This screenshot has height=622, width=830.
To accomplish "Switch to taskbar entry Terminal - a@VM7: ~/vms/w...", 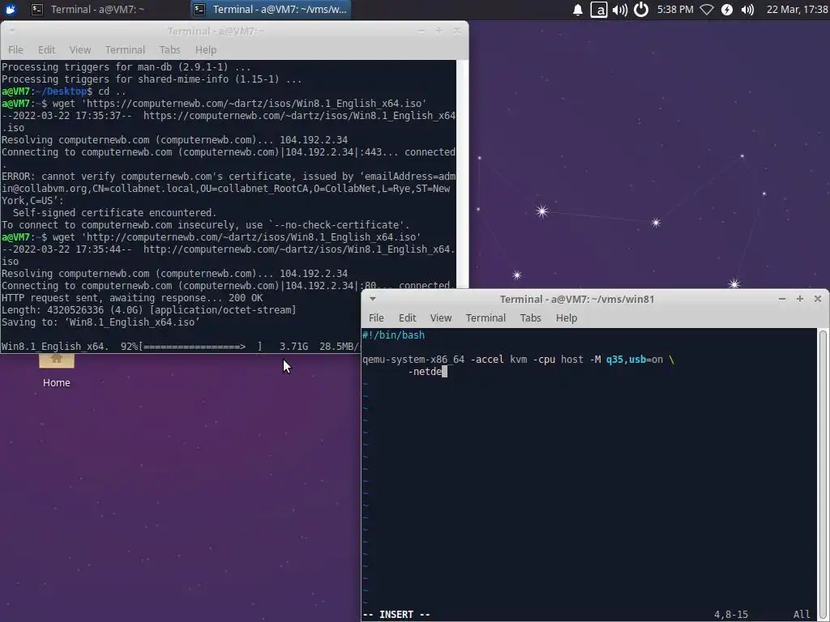I will [271, 10].
